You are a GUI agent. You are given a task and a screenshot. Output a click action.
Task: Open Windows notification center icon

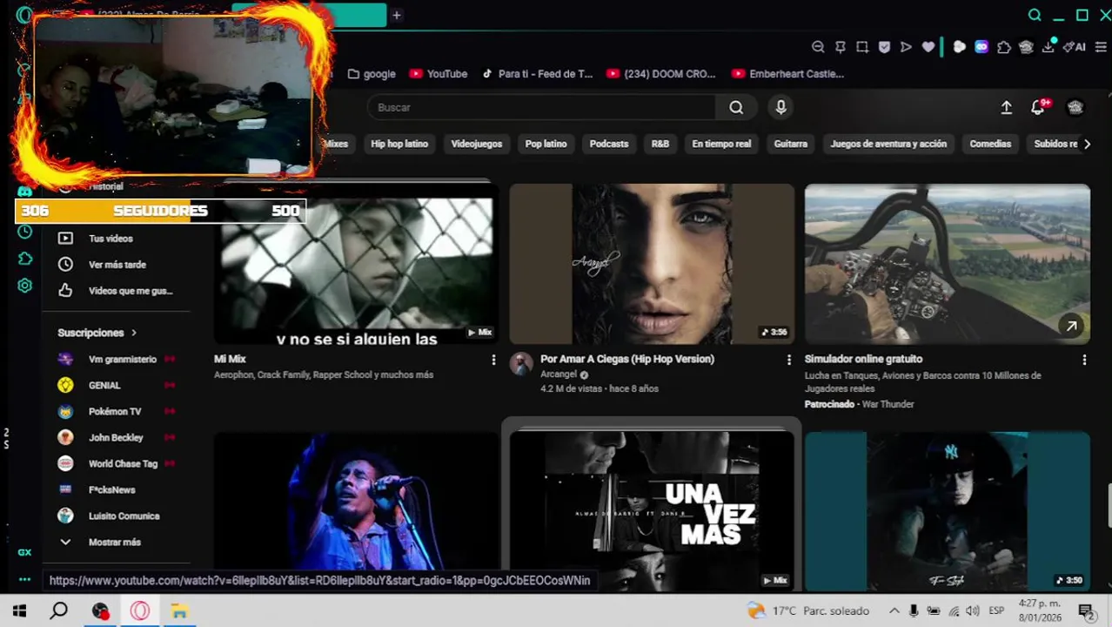click(1086, 610)
